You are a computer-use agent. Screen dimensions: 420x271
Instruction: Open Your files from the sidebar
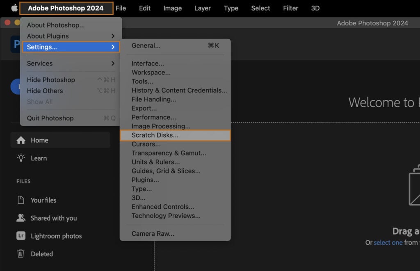point(45,200)
